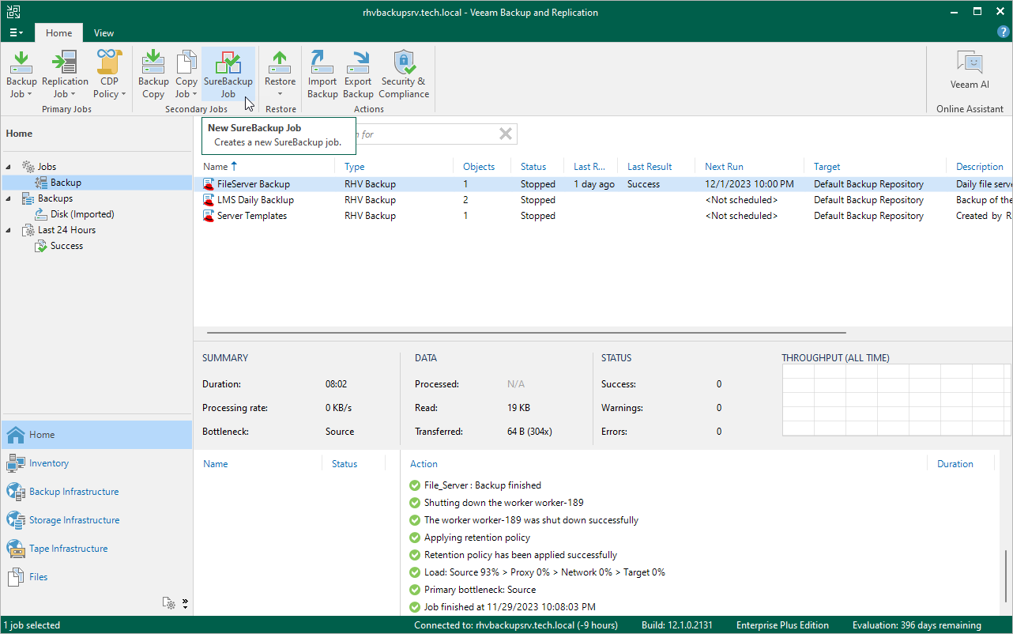This screenshot has width=1013, height=634.
Task: Open Security & Compliance
Action: tap(404, 74)
